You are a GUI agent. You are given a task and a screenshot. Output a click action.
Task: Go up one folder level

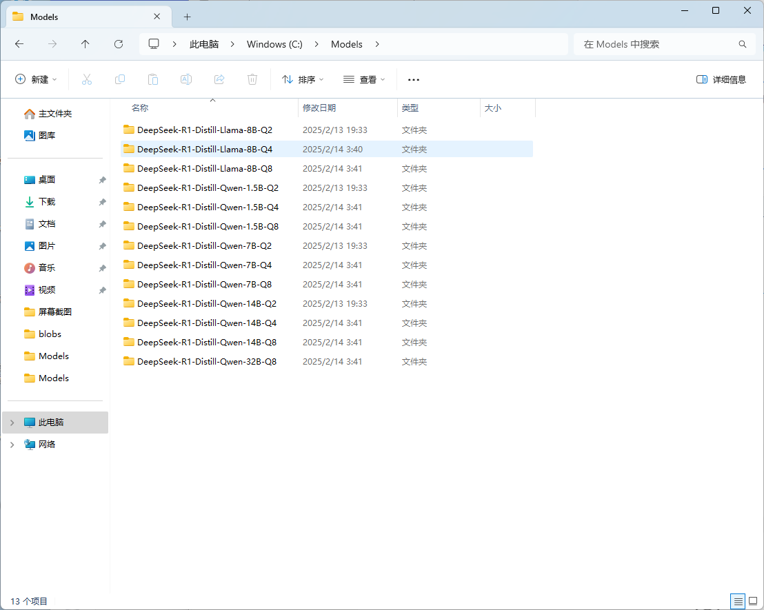click(x=86, y=44)
